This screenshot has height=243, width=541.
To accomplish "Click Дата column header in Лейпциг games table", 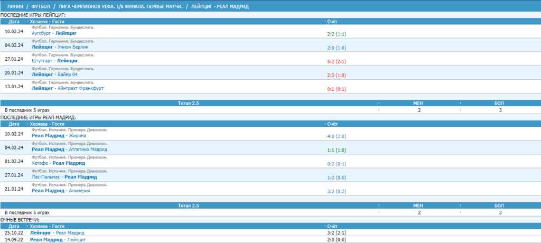I will click(x=14, y=22).
